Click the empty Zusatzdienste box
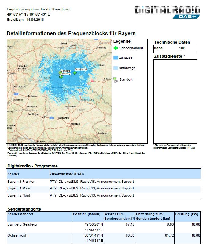 tap(175, 101)
